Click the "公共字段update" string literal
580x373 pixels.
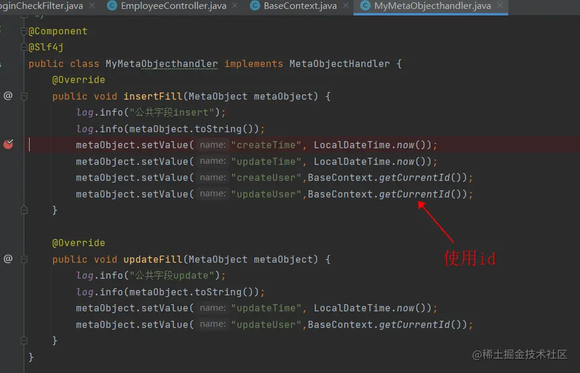(171, 276)
